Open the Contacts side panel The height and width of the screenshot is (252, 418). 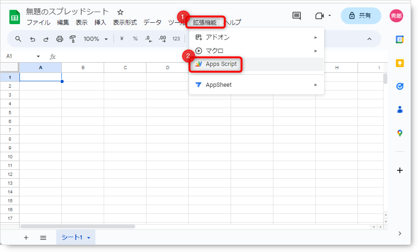coord(399,110)
